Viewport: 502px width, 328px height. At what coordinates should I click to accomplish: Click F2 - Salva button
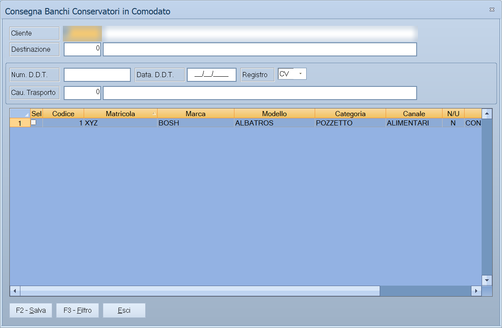point(31,311)
